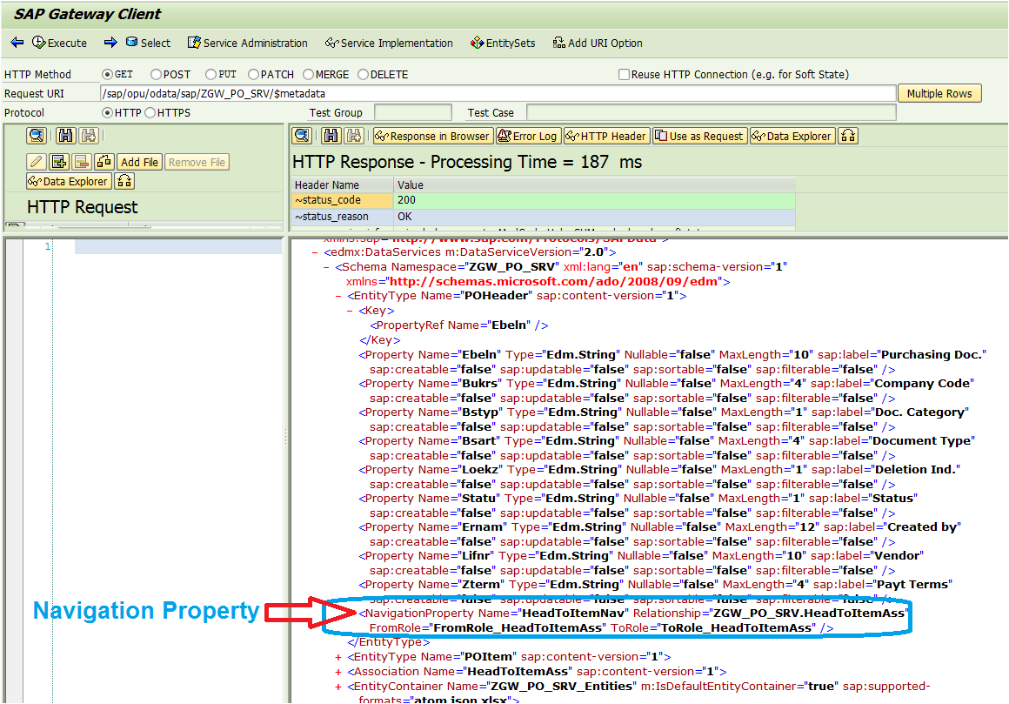Viewport: 1009px width, 704px height.
Task: Click the swap arrows icon below Add File
Action: click(x=124, y=181)
